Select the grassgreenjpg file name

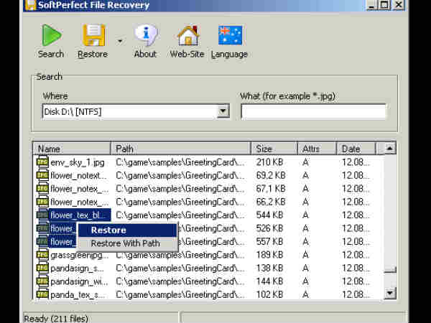(x=79, y=255)
